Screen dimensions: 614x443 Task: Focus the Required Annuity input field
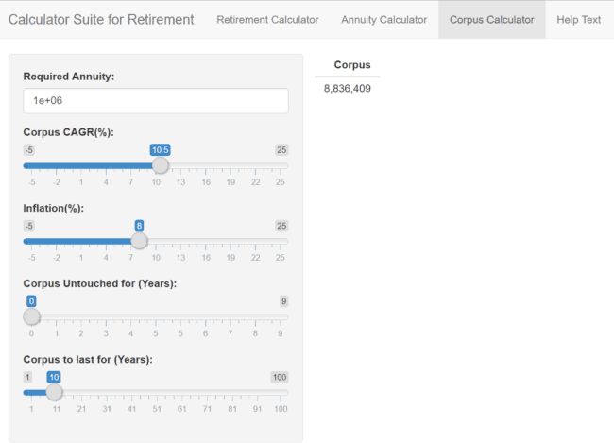156,101
